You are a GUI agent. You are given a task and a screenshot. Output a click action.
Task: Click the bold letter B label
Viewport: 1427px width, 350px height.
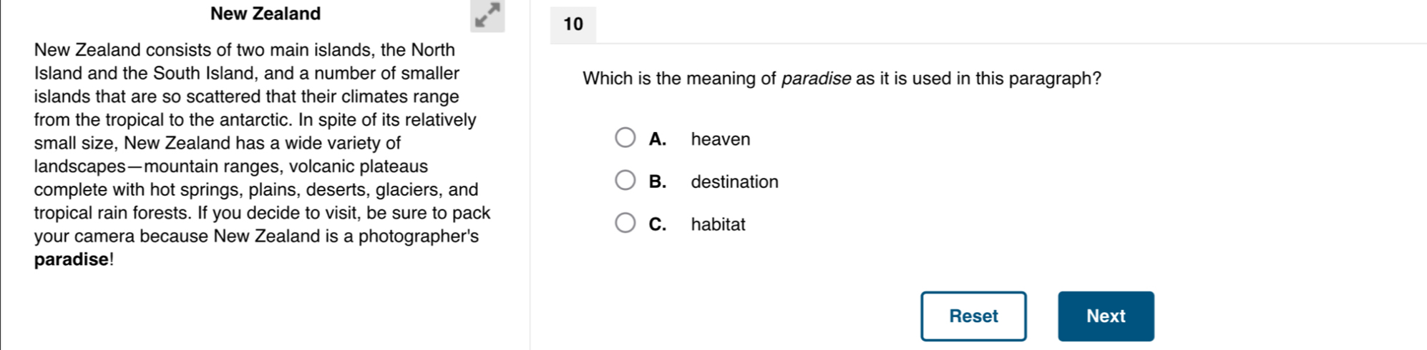tap(658, 181)
